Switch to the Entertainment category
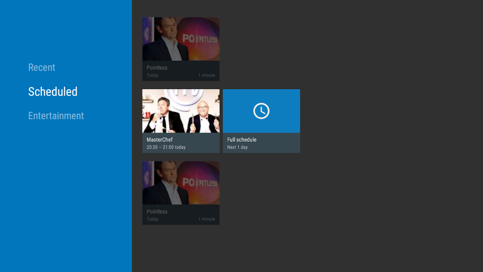 tap(56, 116)
